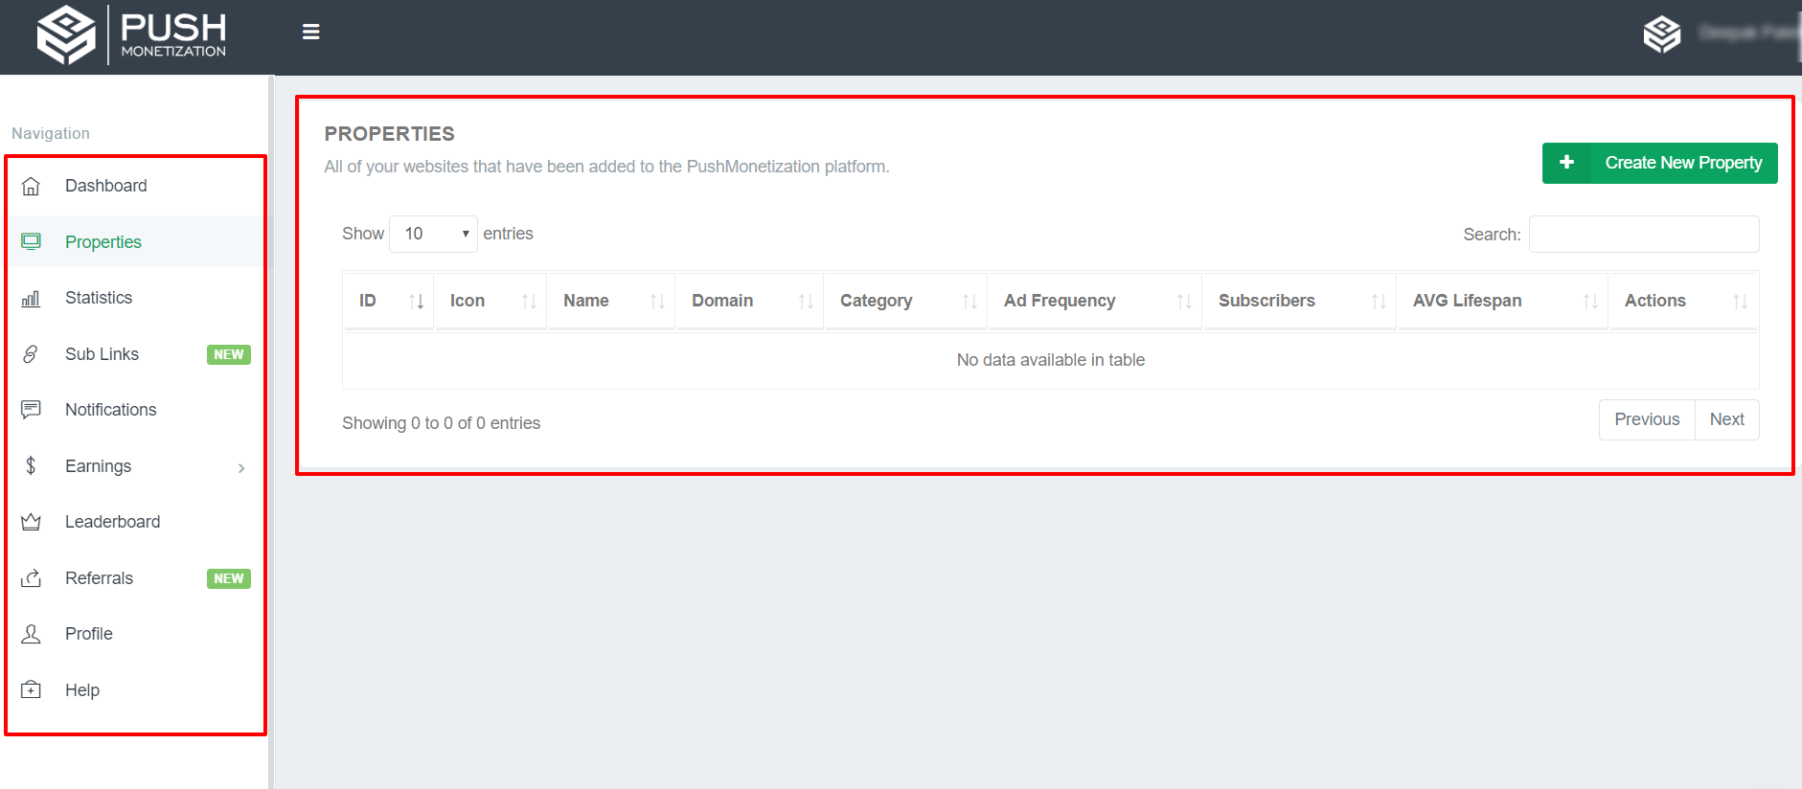Open the Show entries count dropdown

[433, 234]
